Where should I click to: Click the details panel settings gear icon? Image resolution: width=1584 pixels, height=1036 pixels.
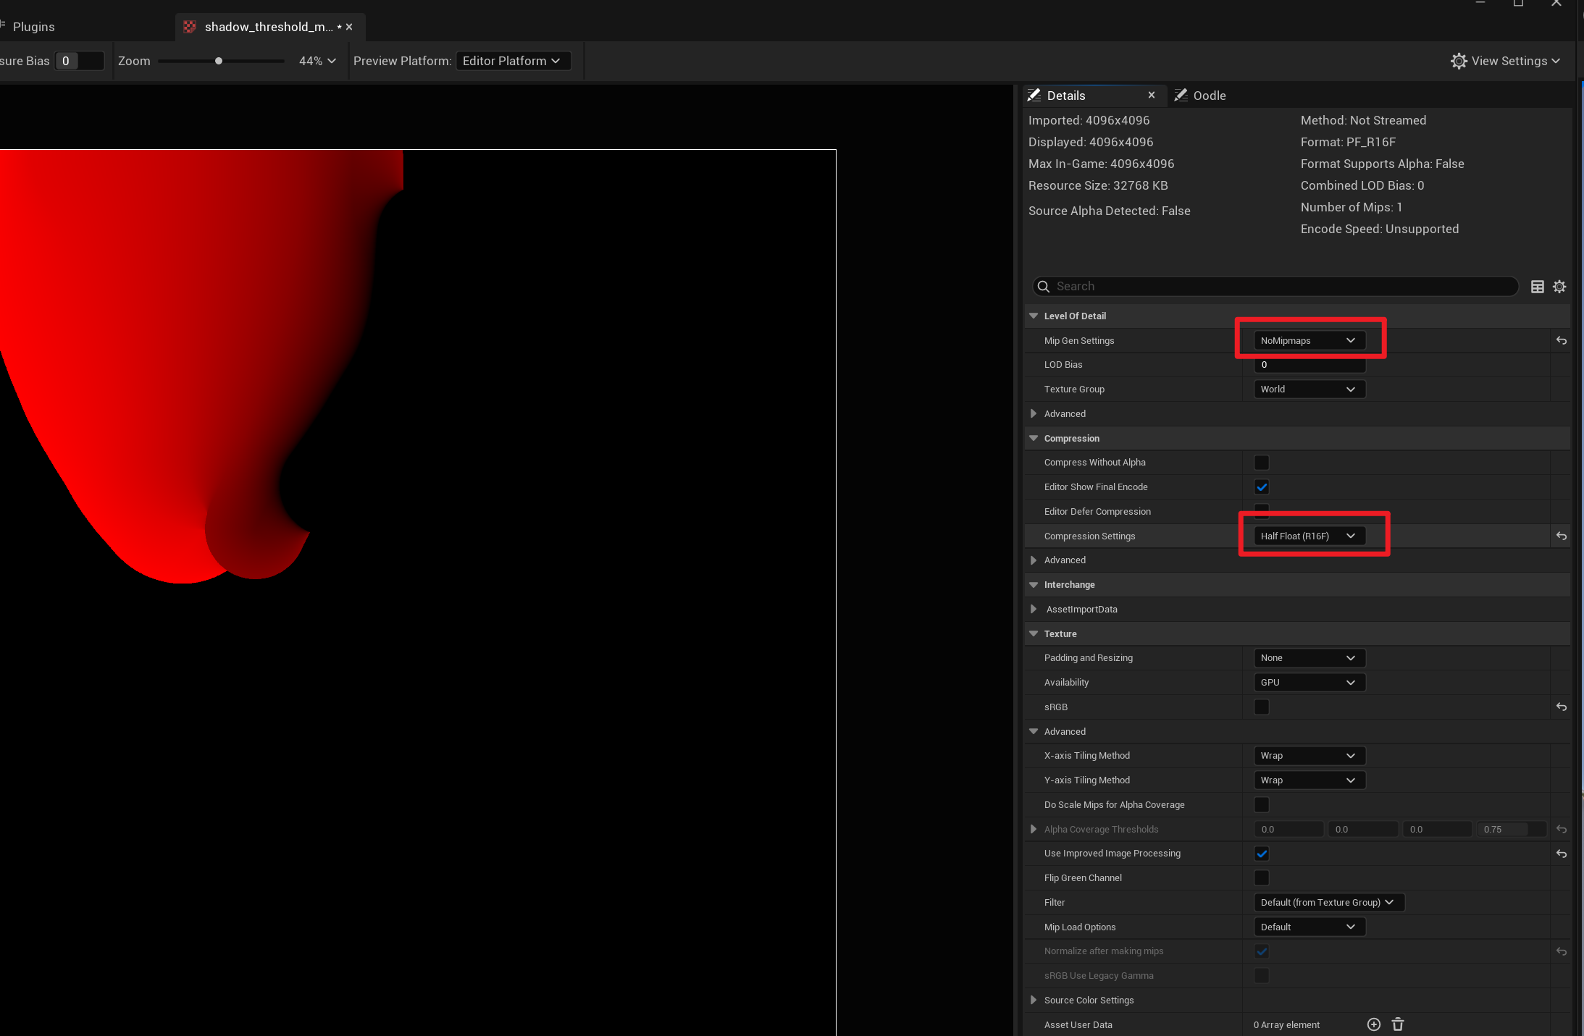pos(1559,287)
